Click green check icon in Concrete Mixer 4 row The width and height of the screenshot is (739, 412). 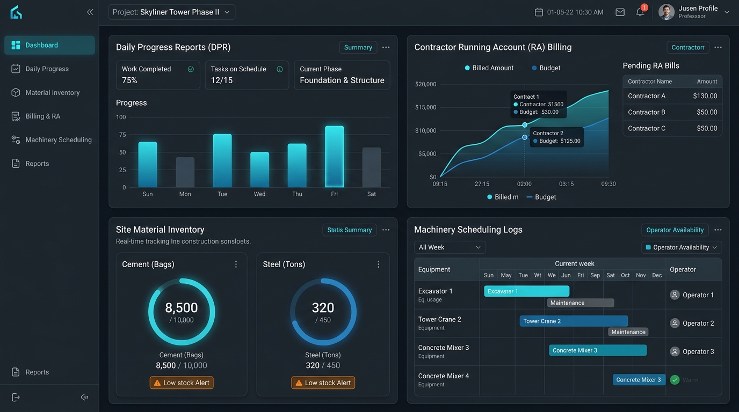click(x=675, y=380)
